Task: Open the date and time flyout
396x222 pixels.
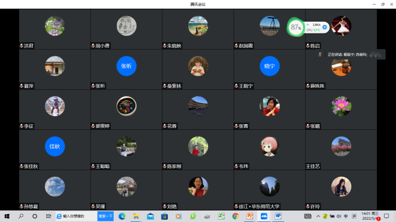Action: click(369, 216)
